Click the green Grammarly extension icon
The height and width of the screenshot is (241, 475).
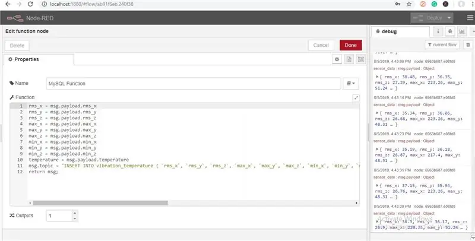click(x=435, y=4)
